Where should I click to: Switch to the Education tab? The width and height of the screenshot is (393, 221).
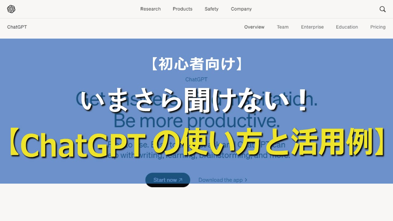click(x=347, y=27)
